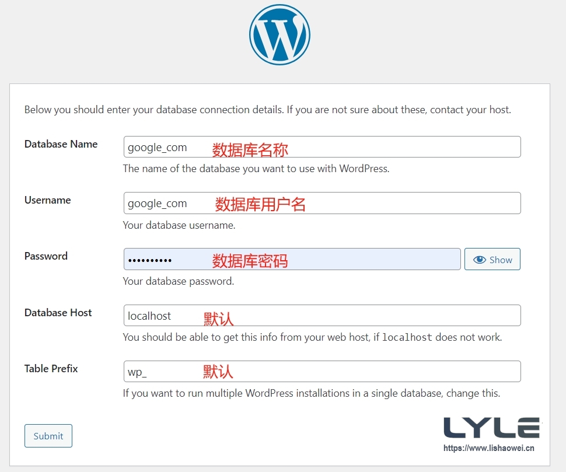
Task: Click the Username label text
Action: (x=47, y=200)
